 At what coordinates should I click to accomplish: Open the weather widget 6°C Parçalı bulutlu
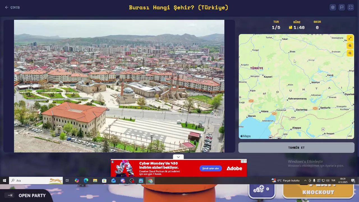286,180
